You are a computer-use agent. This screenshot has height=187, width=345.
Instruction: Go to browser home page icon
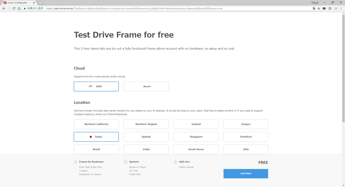pyautogui.click(x=19, y=8)
